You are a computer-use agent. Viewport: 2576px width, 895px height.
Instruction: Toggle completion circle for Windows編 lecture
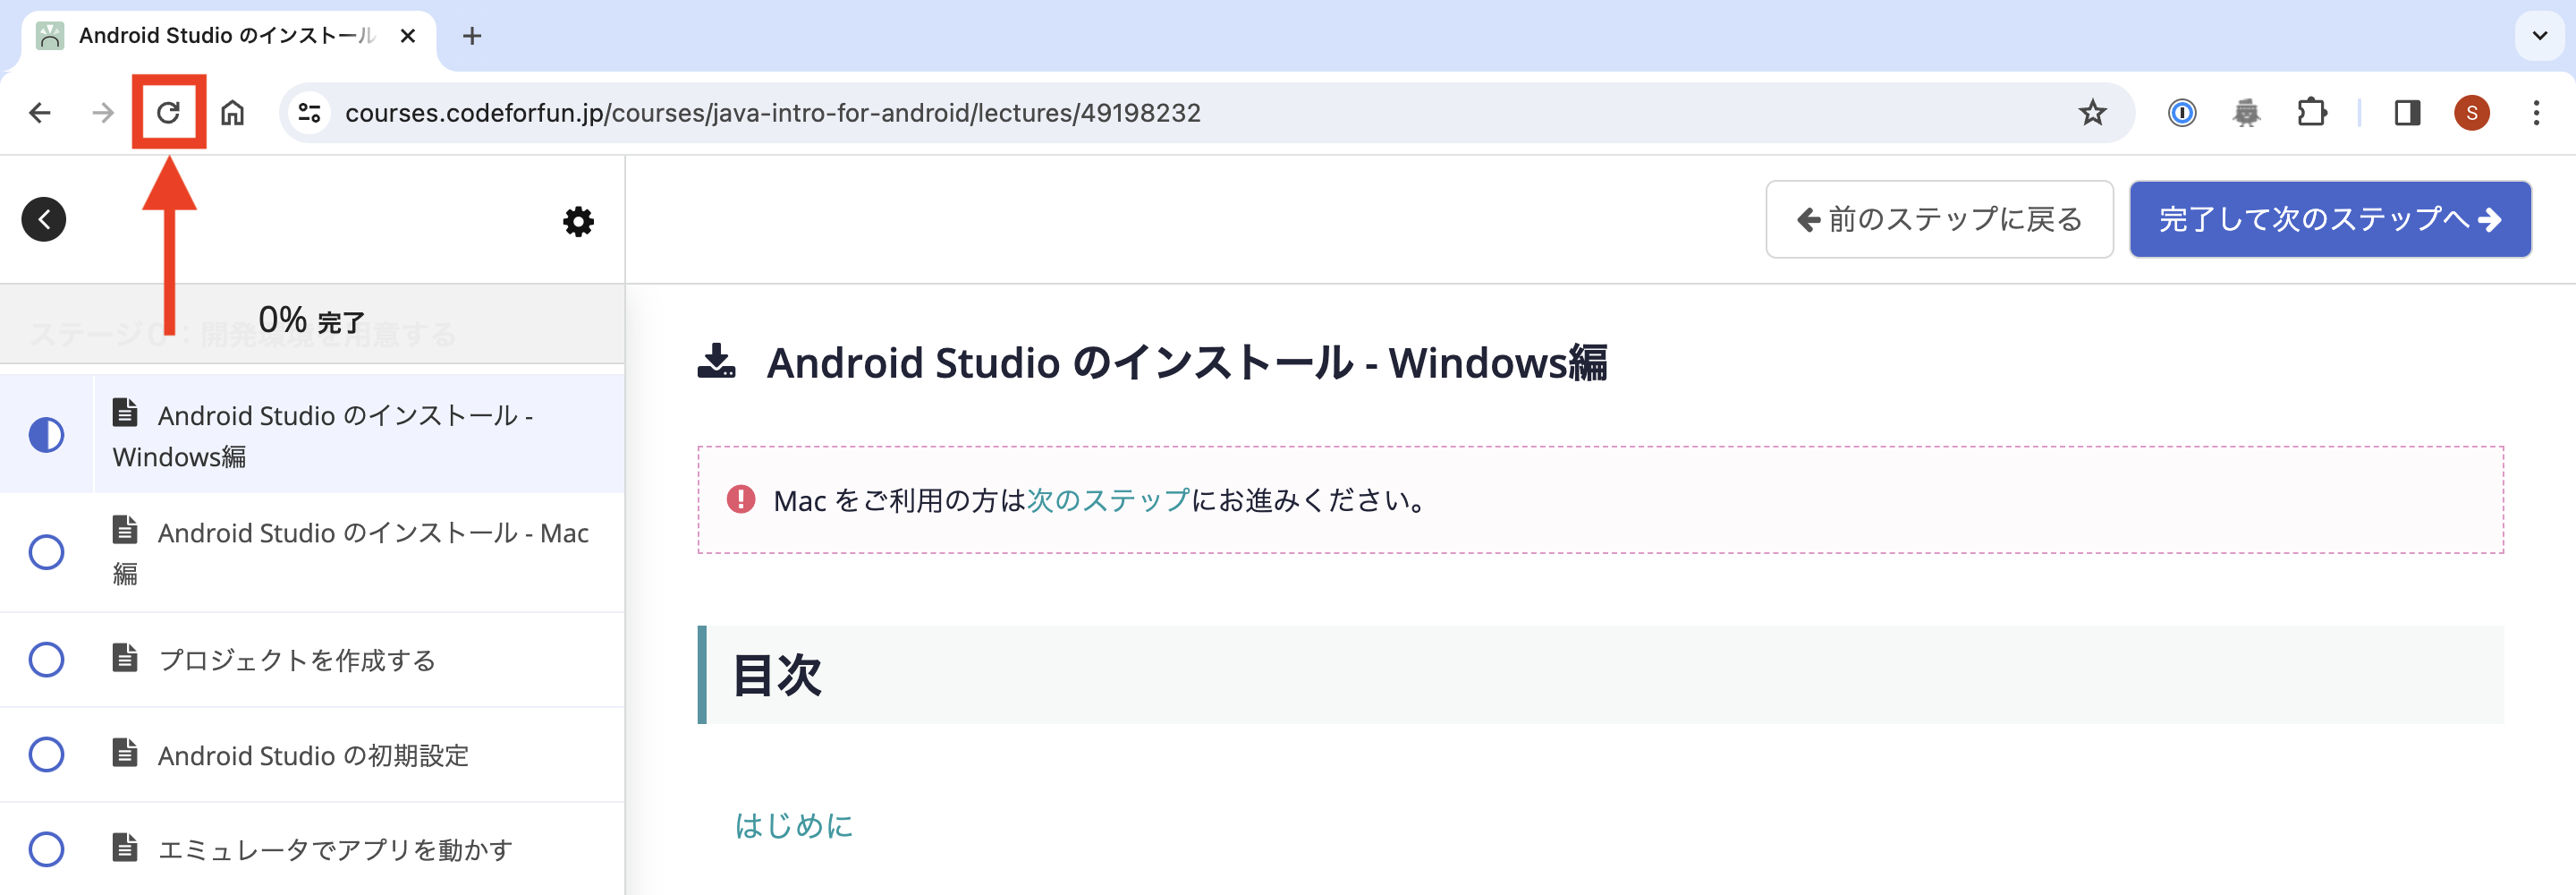point(46,436)
